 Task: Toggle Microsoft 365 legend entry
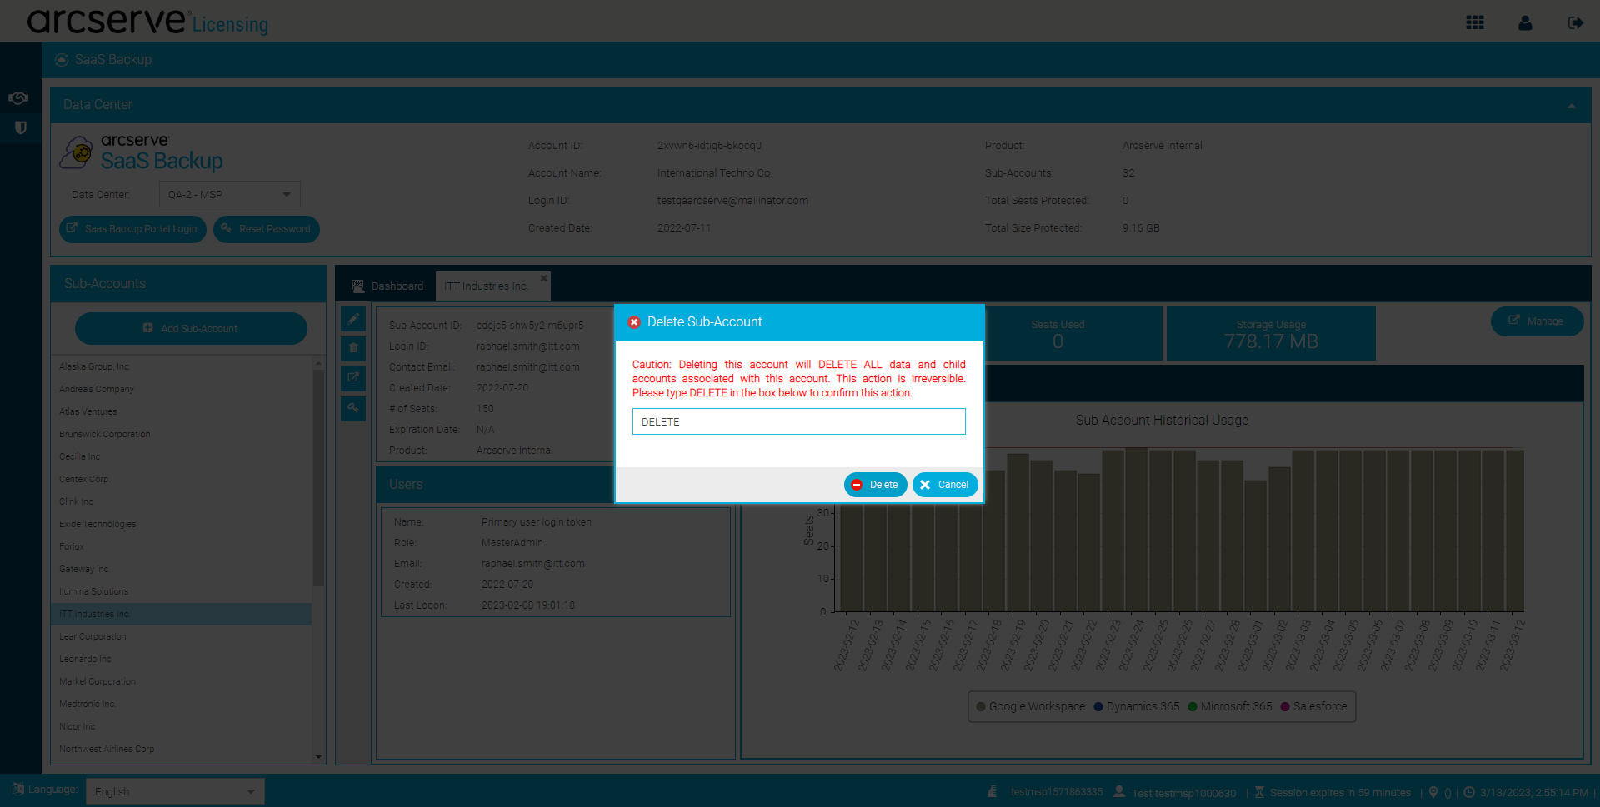coord(1230,706)
